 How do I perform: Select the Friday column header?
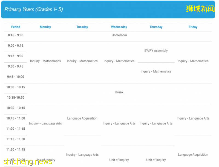pyautogui.click(x=193, y=27)
